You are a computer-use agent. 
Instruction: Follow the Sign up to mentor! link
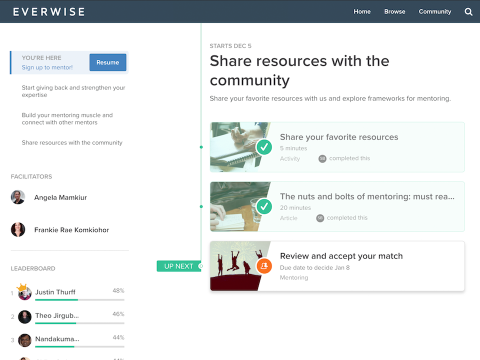pos(47,67)
